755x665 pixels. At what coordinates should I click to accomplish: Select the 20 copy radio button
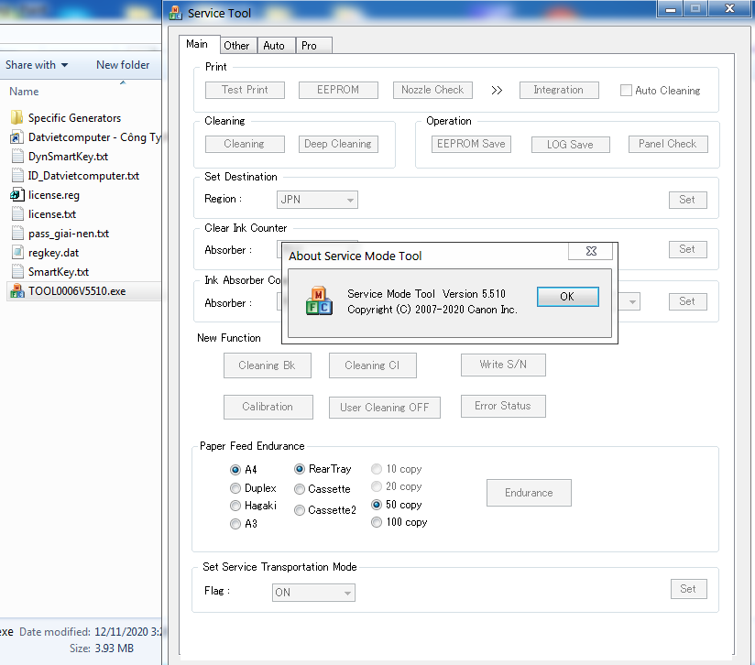(377, 486)
